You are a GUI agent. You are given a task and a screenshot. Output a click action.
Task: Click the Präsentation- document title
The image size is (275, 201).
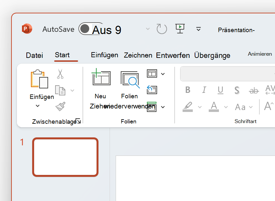236,30
